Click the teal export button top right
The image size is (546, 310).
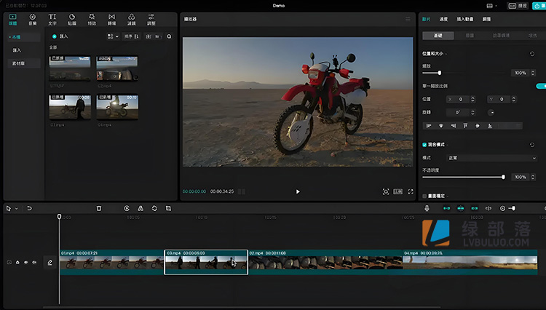point(539,6)
